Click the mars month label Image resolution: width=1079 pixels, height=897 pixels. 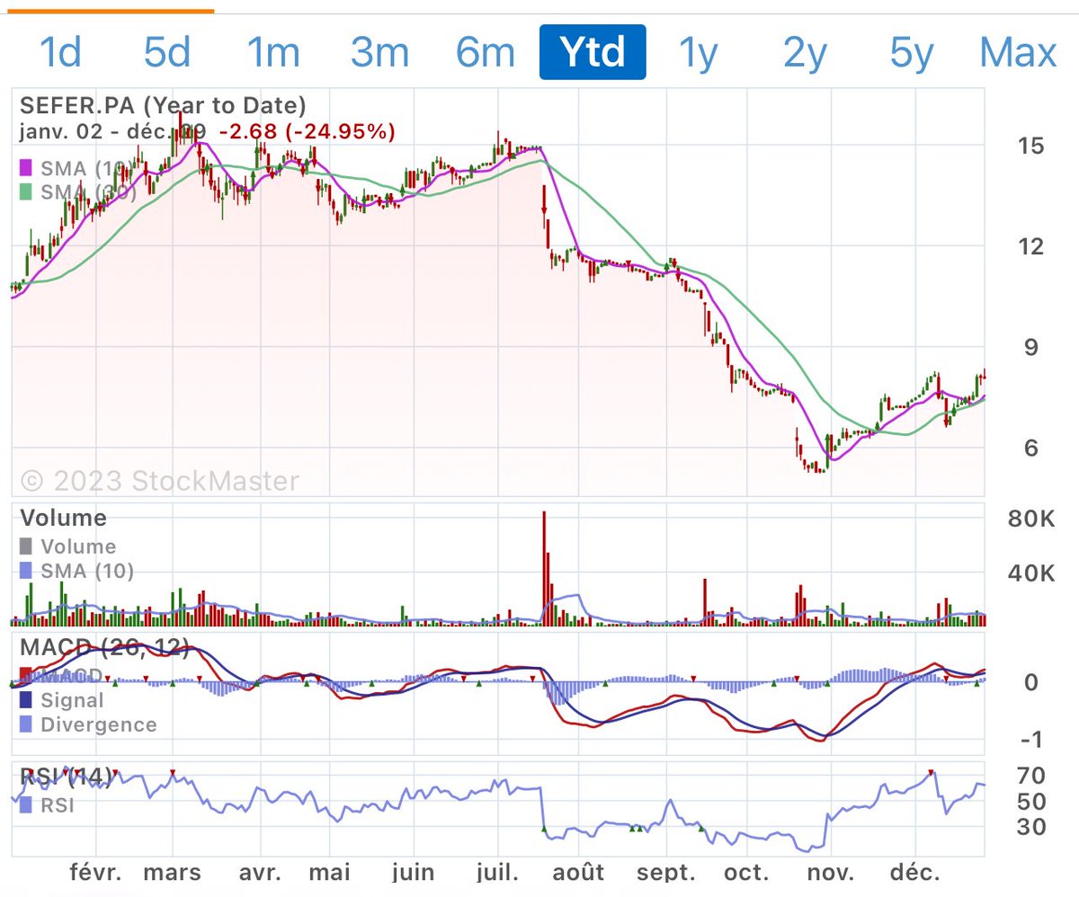172,873
